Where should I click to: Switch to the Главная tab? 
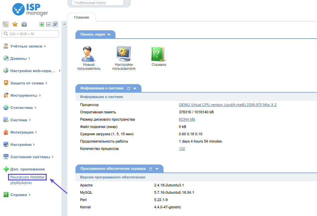[x=81, y=17]
